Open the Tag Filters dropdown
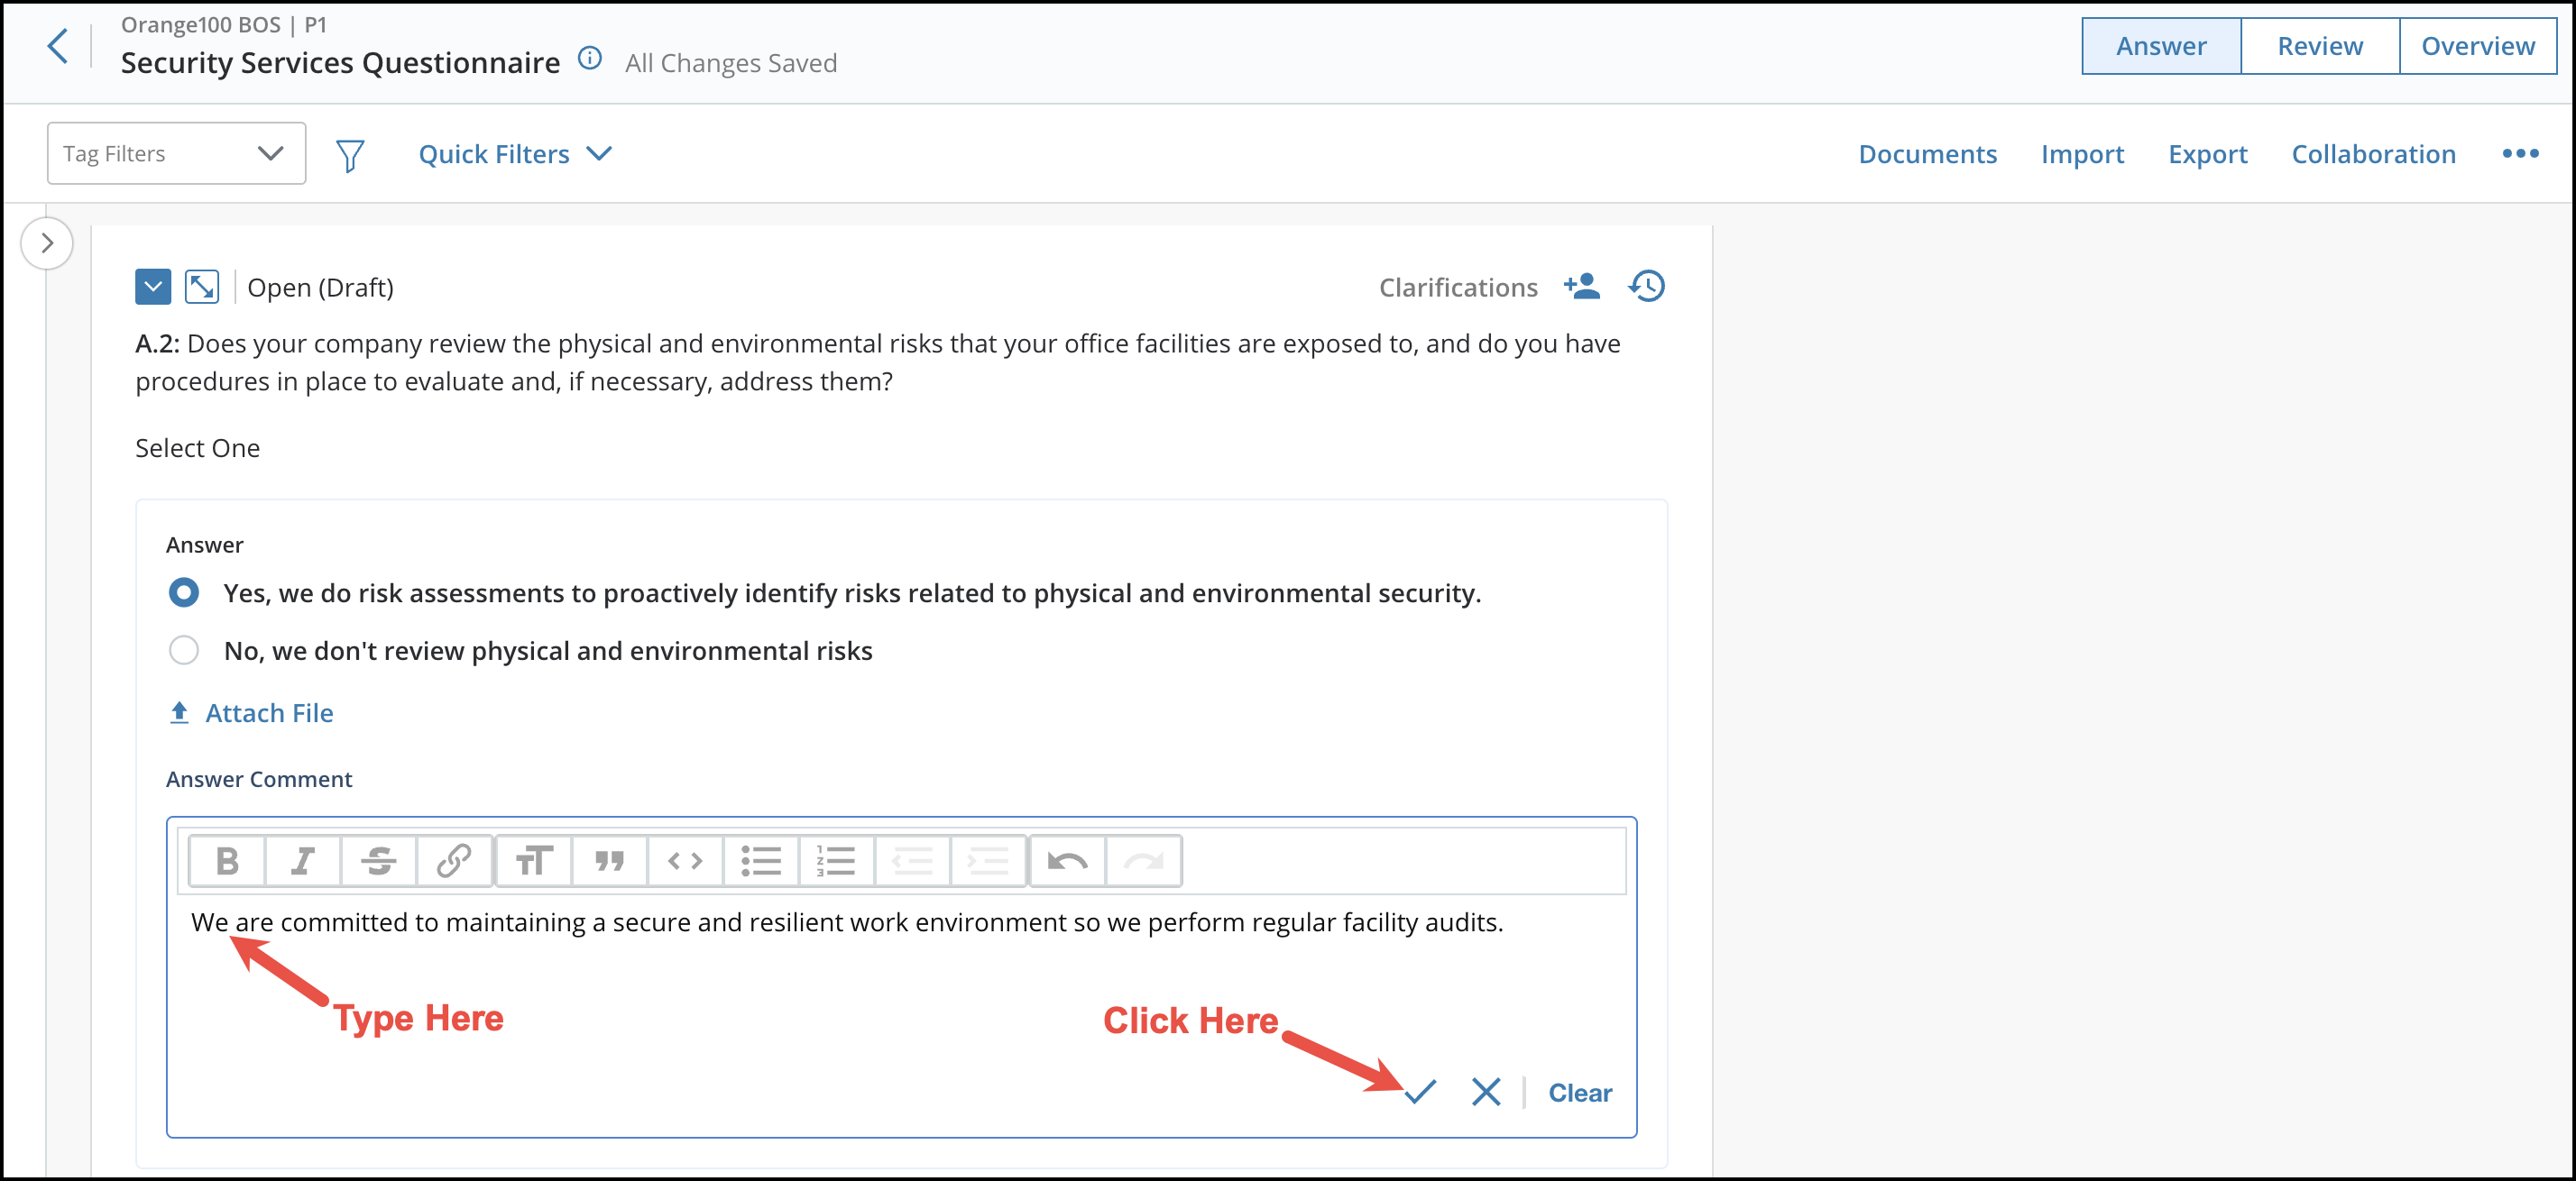2576x1181 pixels. pos(176,154)
